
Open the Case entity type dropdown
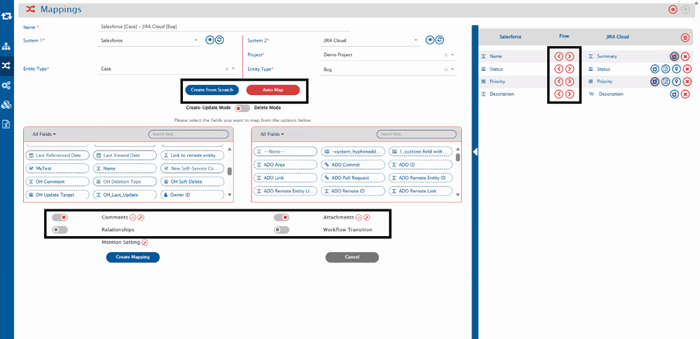(x=167, y=69)
